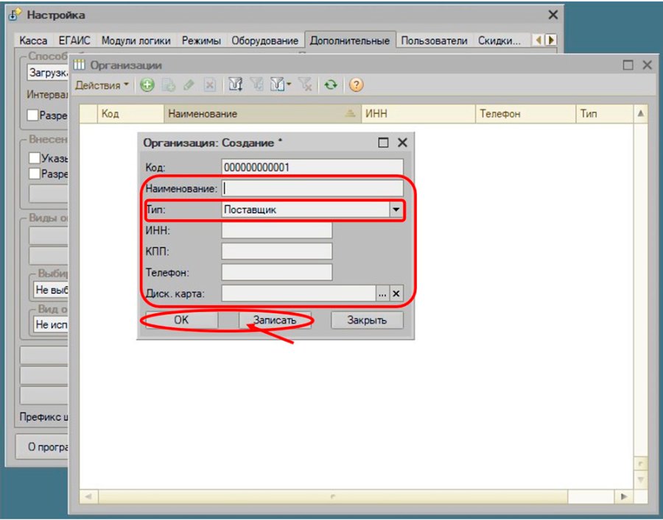Refresh the organizations list with green arrows icon
Image resolution: width=663 pixels, height=520 pixels.
click(x=331, y=85)
